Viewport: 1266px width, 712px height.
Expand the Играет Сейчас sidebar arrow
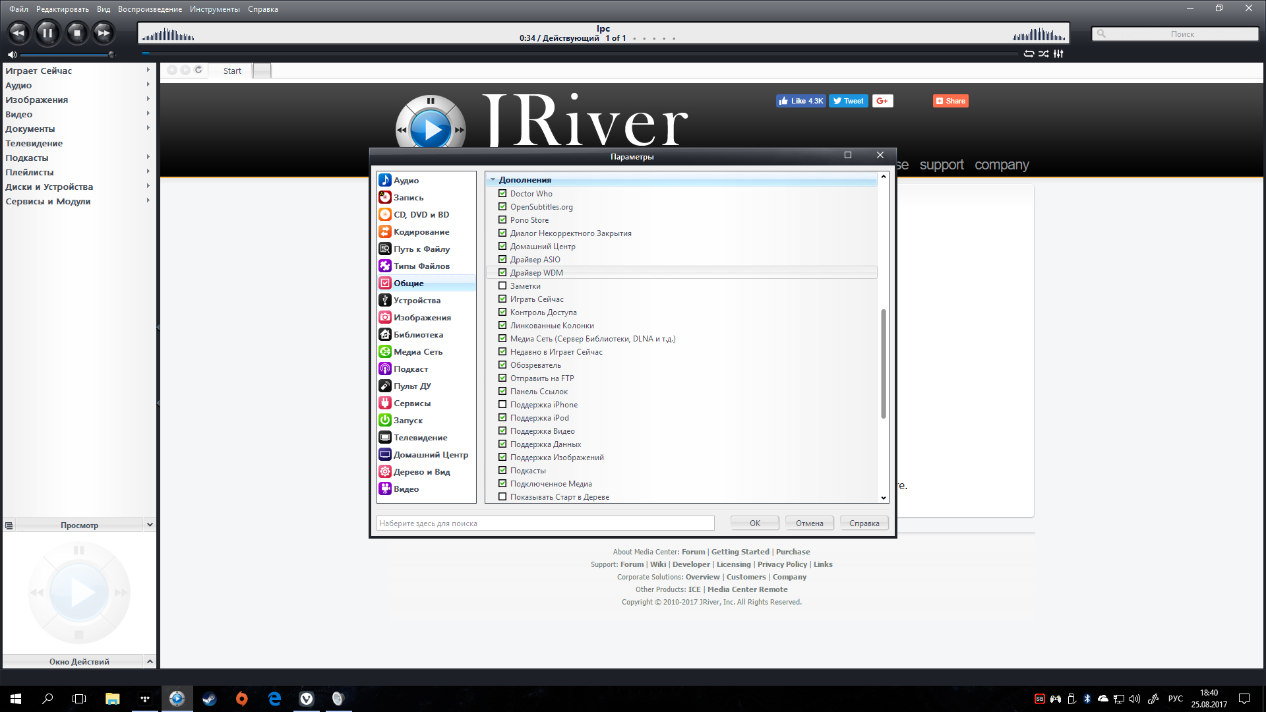coord(148,70)
